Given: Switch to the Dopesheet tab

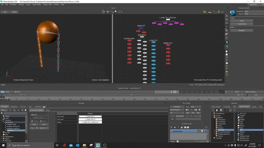Looking at the screenshot, I should coord(14,106).
